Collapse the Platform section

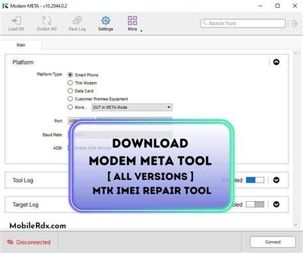tap(276, 62)
